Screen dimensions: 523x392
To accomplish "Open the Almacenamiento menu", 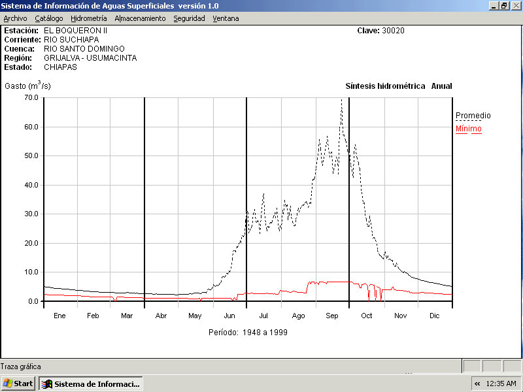I will [140, 18].
